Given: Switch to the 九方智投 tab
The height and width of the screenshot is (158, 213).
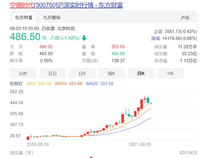Looking at the screenshot, I should click(52, 17).
